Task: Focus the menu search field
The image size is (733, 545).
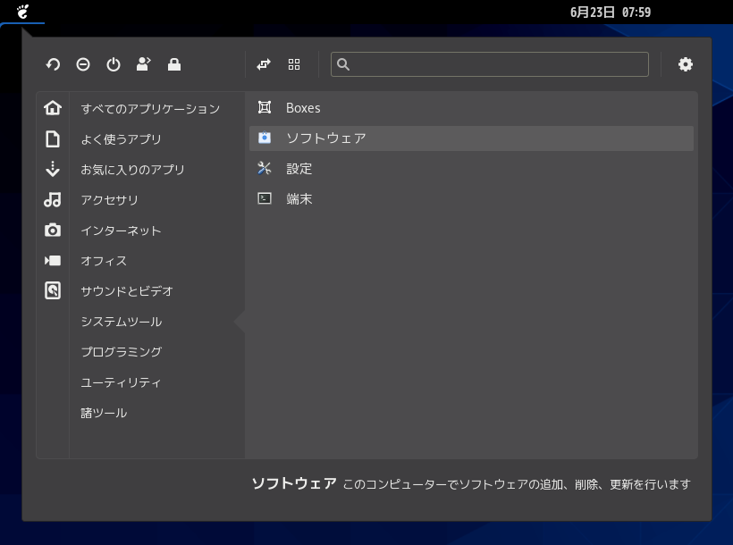Action: click(490, 64)
